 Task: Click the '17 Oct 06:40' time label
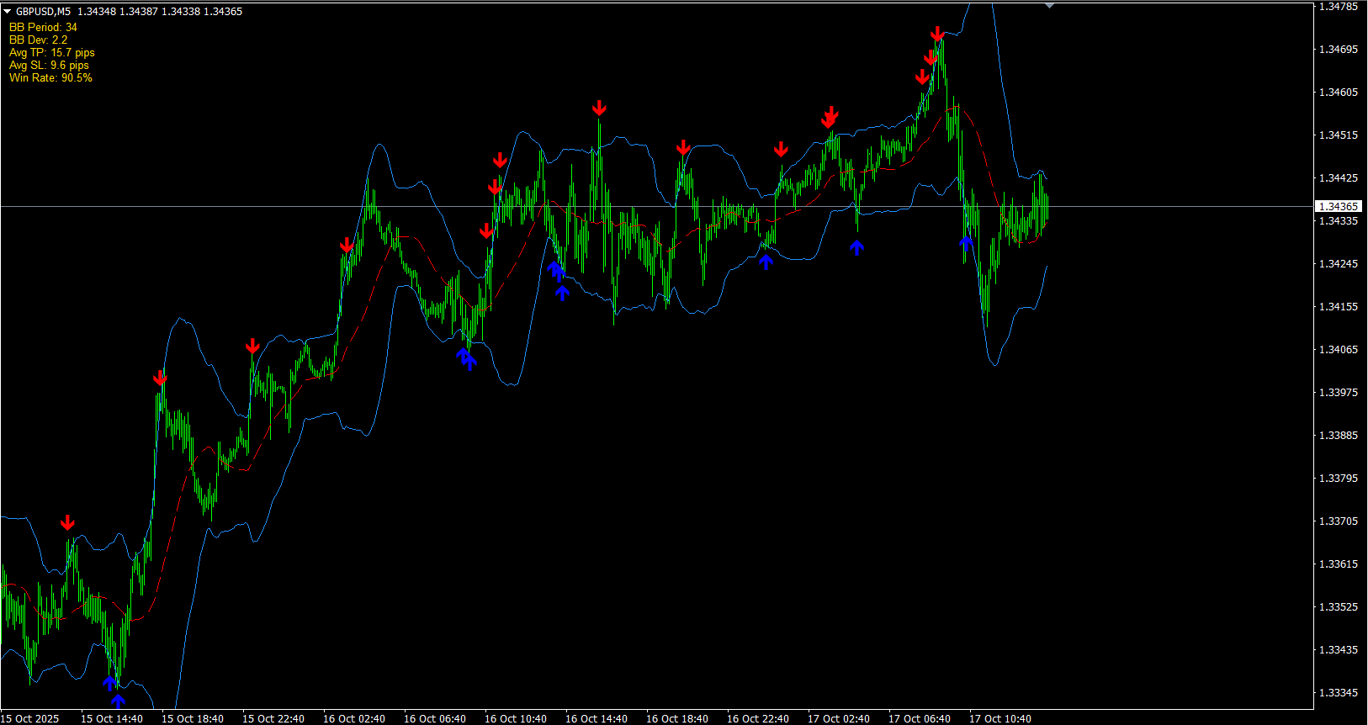[x=920, y=719]
